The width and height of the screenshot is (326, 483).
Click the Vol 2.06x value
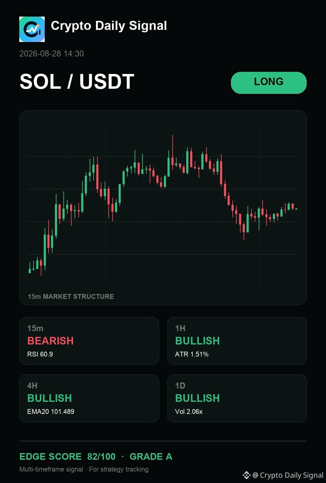[x=189, y=411]
